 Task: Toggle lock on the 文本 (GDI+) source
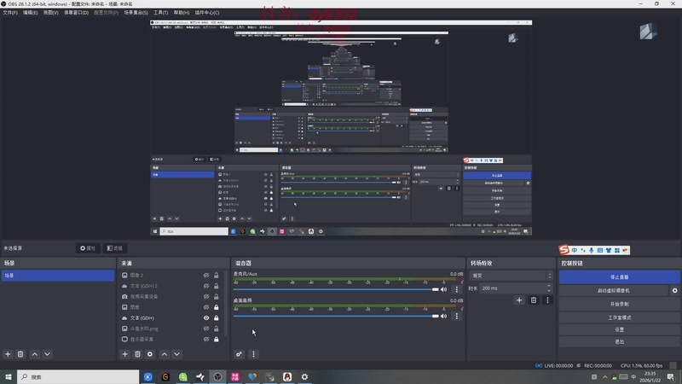(217, 317)
